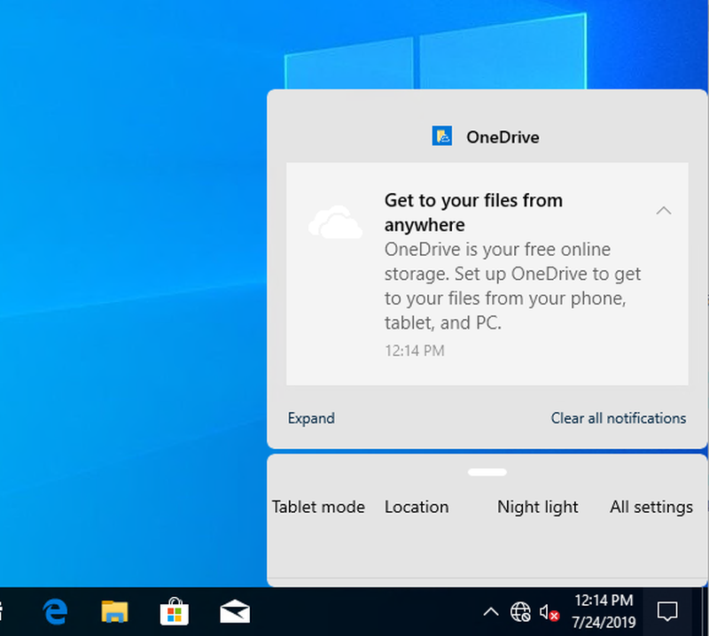Open All settings quick action

(651, 508)
